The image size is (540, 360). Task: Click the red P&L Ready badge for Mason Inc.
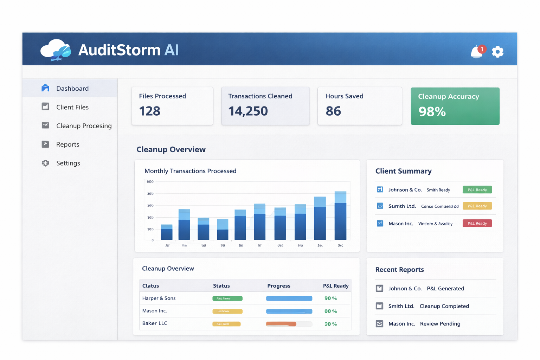tap(477, 223)
